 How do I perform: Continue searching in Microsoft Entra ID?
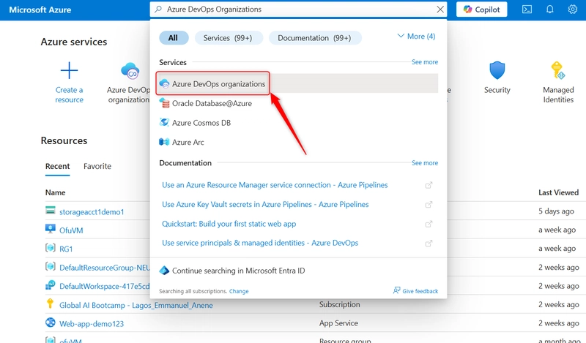pyautogui.click(x=239, y=271)
